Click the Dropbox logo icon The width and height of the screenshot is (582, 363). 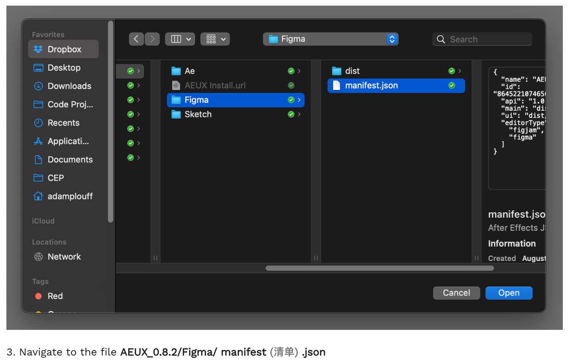(38, 49)
